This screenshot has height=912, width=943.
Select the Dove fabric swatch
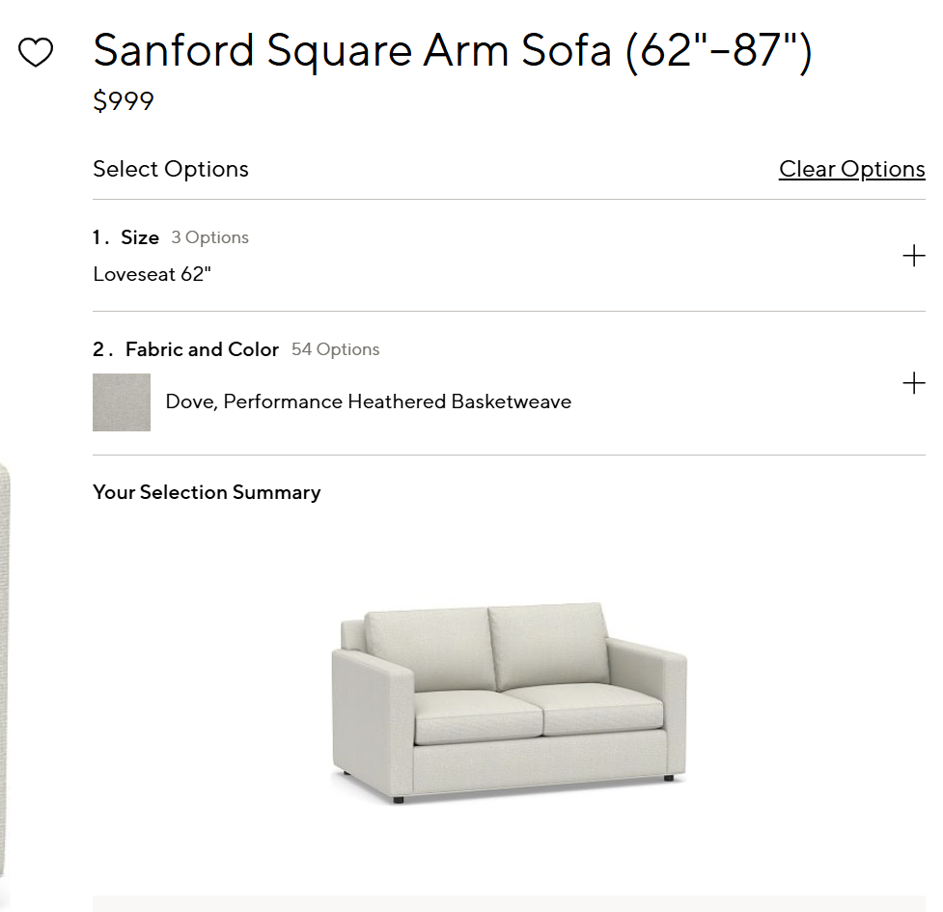(122, 402)
